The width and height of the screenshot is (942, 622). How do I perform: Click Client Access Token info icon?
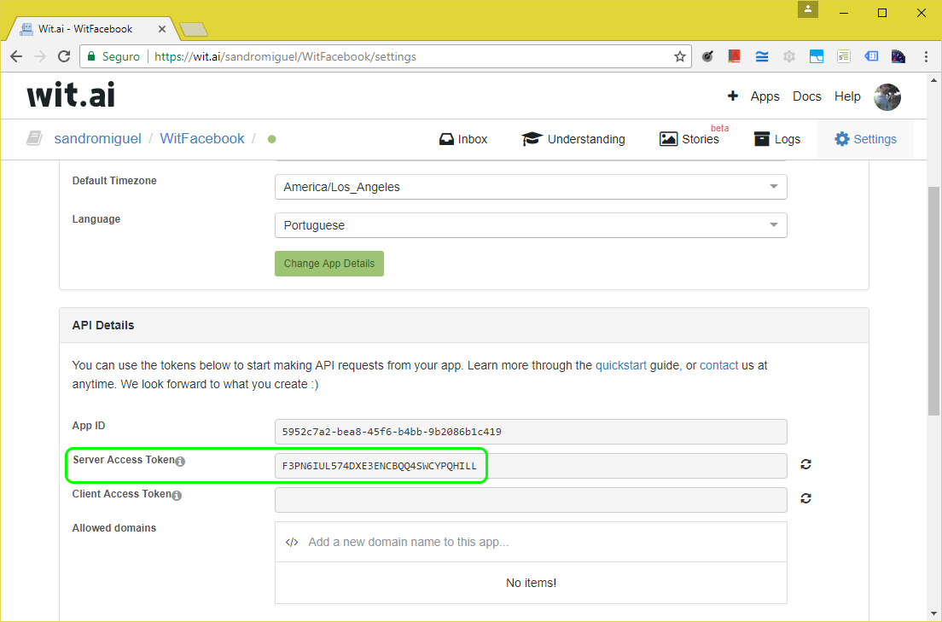(177, 496)
